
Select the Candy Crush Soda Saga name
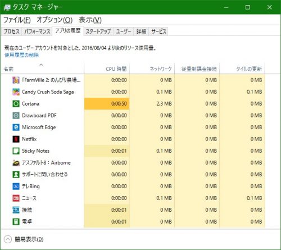pos(48,92)
